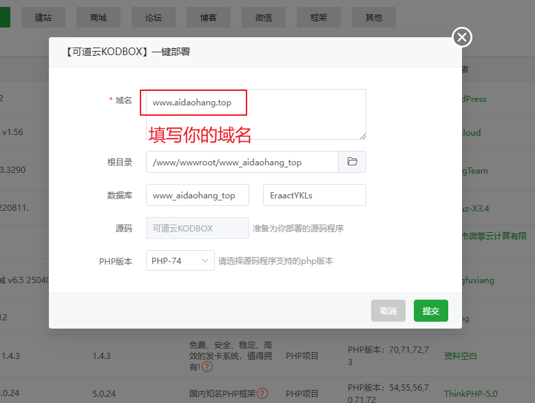
Task: Click the 根目录 path input field
Action: (242, 162)
